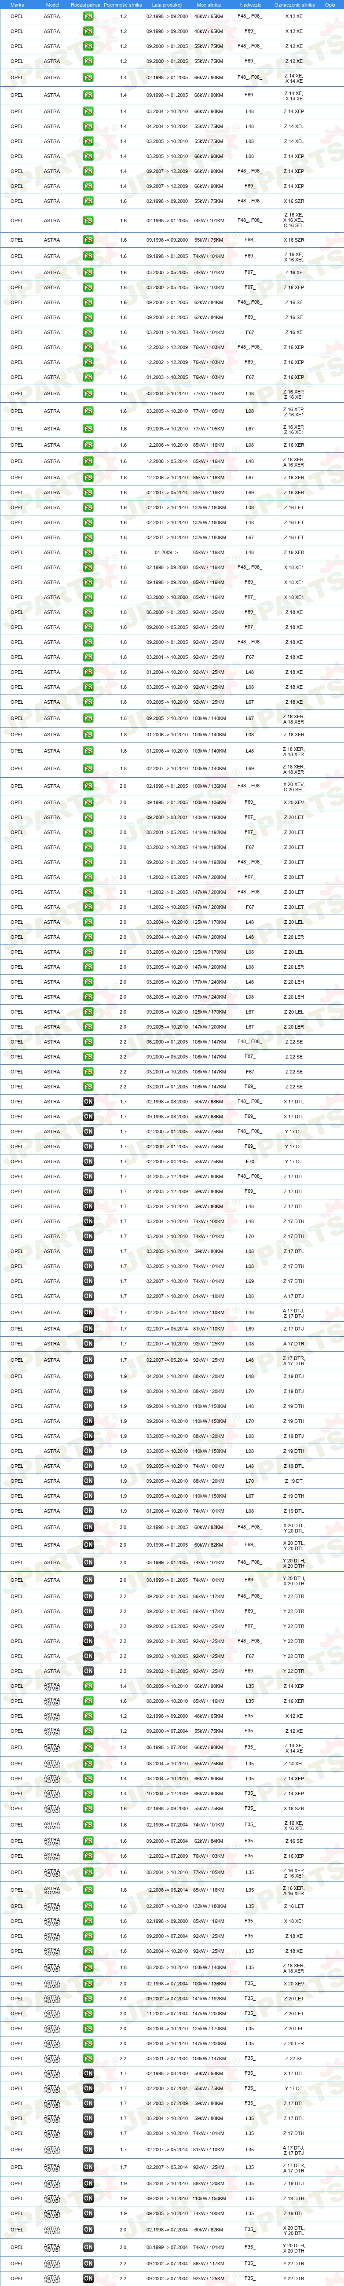
Task: Select the 06.1998 -> 07.2004 production date cell
Action: pyautogui.click(x=167, y=1748)
